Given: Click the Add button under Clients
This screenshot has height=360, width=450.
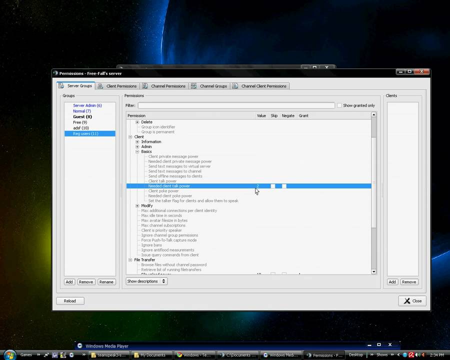Looking at the screenshot, I should (x=392, y=282).
